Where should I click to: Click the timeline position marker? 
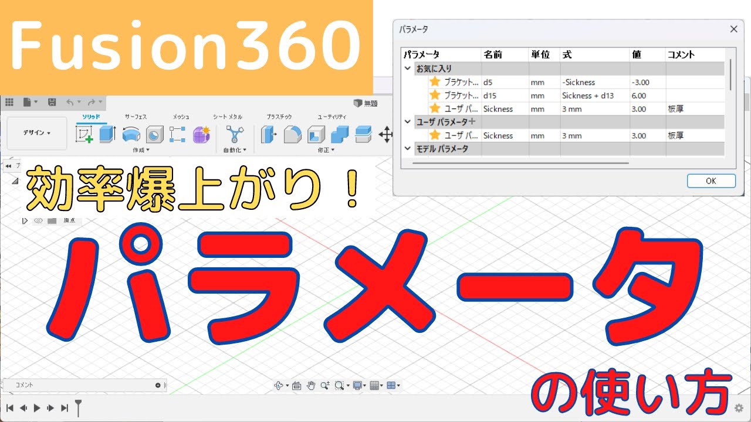78,407
